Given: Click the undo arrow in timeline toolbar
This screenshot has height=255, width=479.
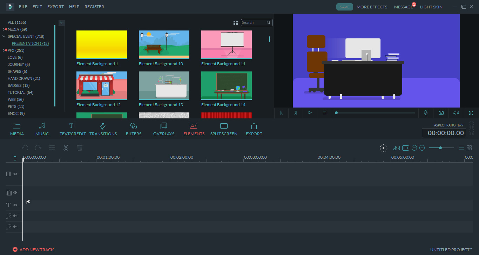Looking at the screenshot, I should click(25, 148).
